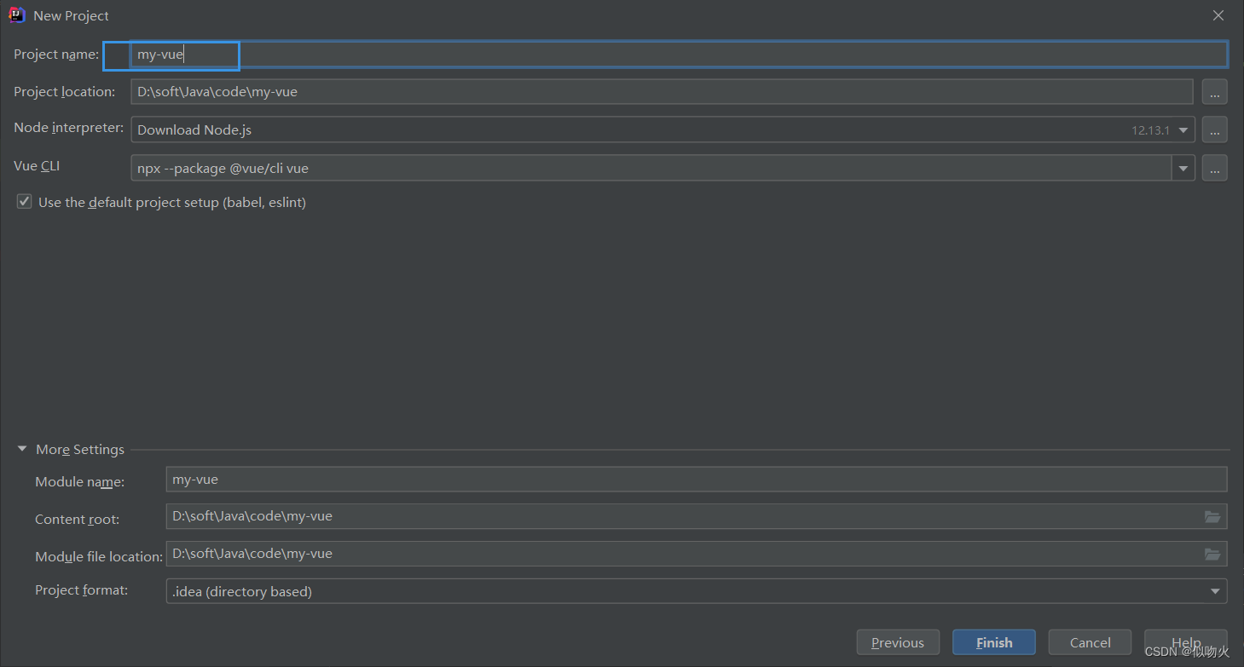Click the Project location label
Image resolution: width=1244 pixels, height=667 pixels.
coord(64,91)
